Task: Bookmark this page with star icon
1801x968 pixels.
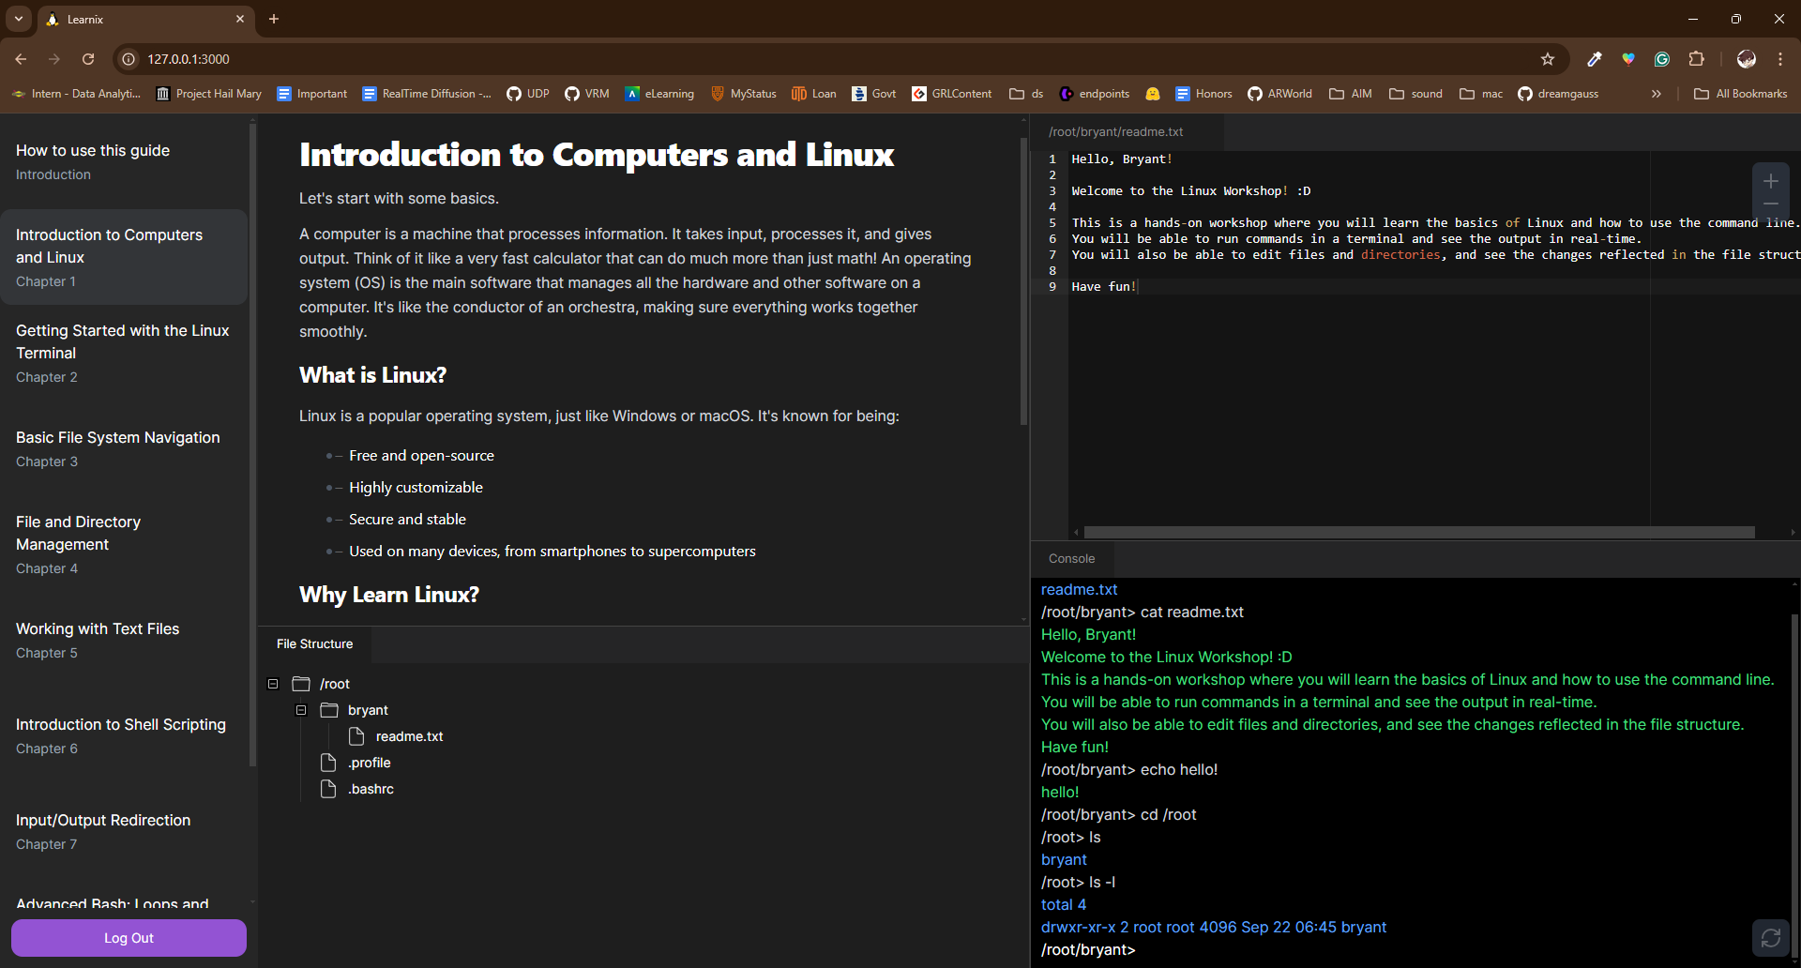Action: coord(1548,59)
